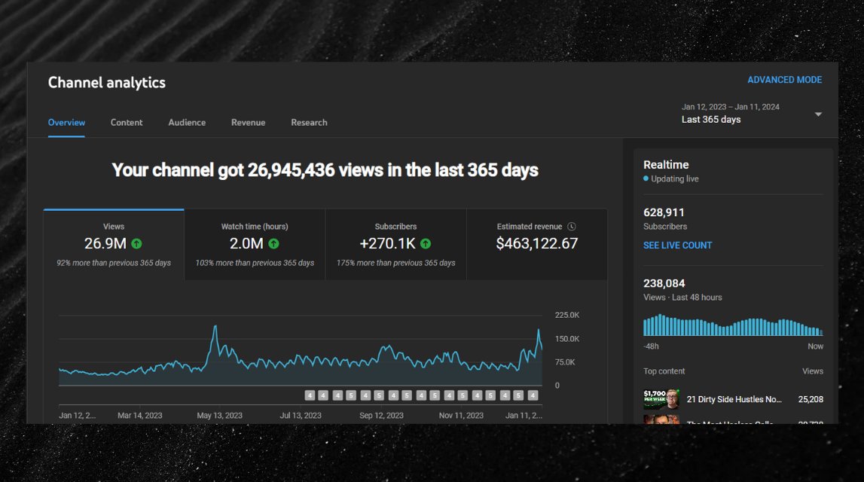Image resolution: width=864 pixels, height=482 pixels.
Task: Click the Nov 11, 2023 axis label
Action: (x=461, y=415)
